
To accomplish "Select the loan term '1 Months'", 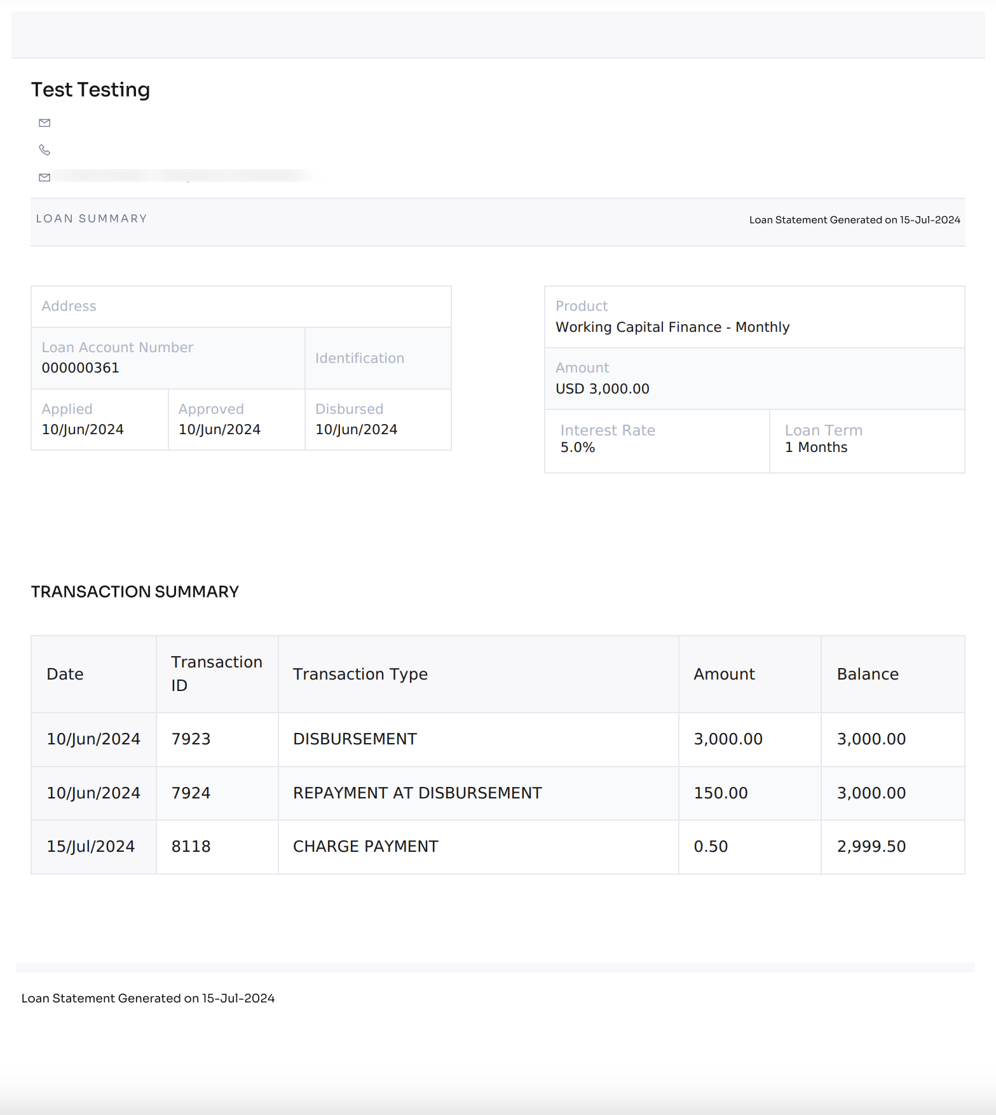I will (816, 448).
